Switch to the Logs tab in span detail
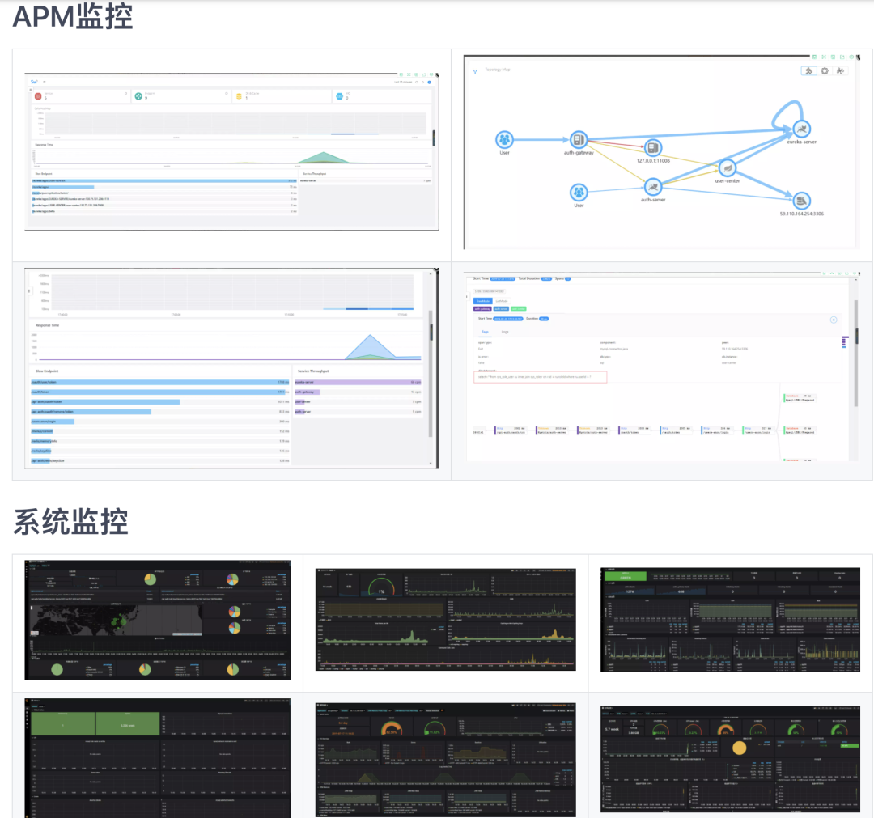This screenshot has width=874, height=818. point(504,332)
